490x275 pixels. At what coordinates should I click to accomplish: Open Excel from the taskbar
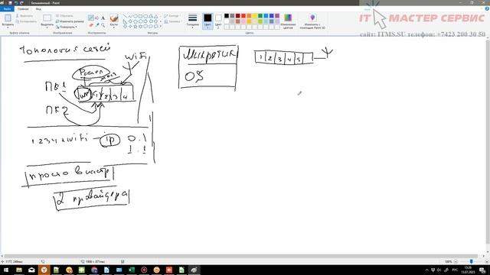coord(132,270)
